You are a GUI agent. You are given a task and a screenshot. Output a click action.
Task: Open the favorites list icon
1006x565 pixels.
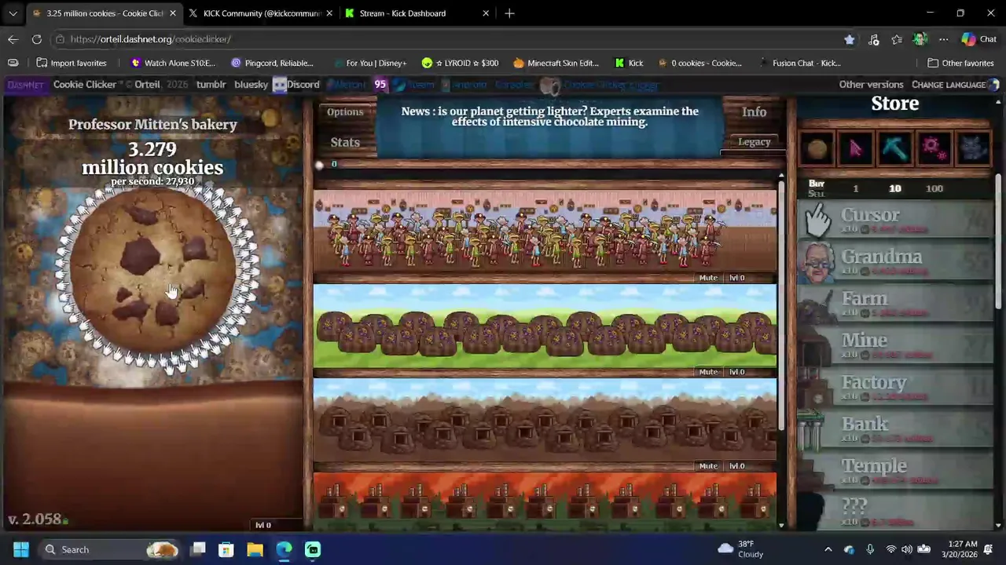(x=897, y=39)
